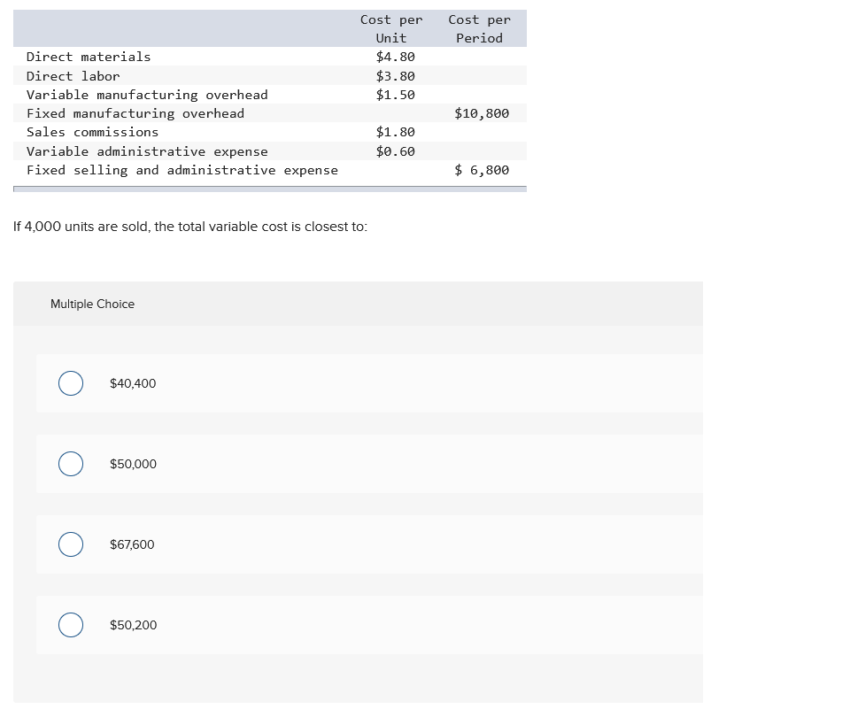
Task: Select the $40,400 answer option
Action: pyautogui.click(x=71, y=383)
